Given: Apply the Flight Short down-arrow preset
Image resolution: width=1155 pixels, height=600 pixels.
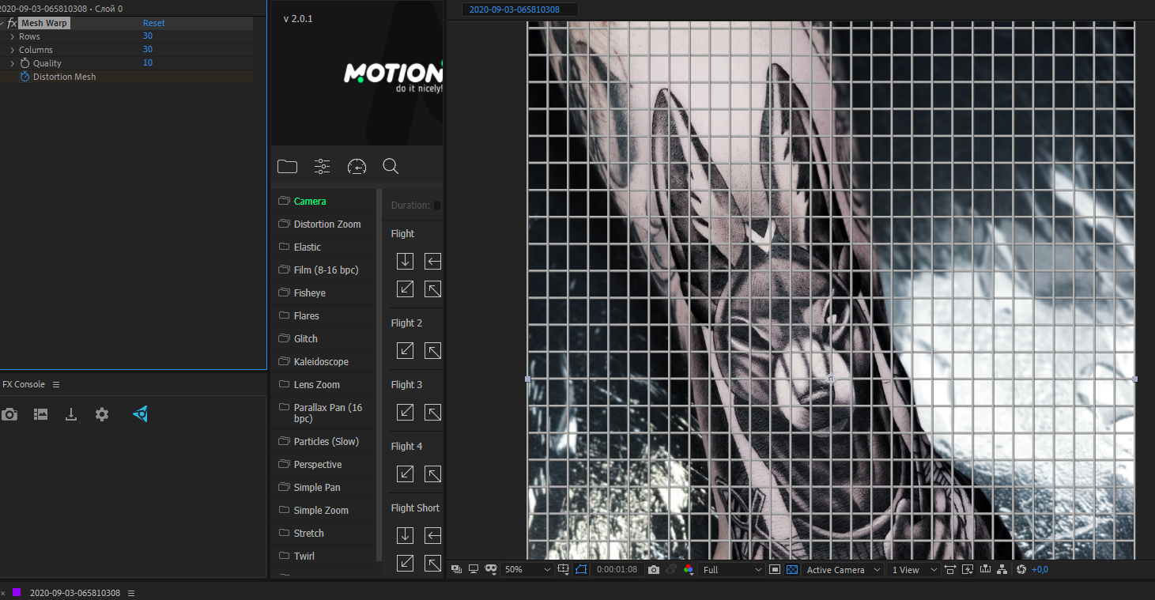Looking at the screenshot, I should tap(405, 535).
